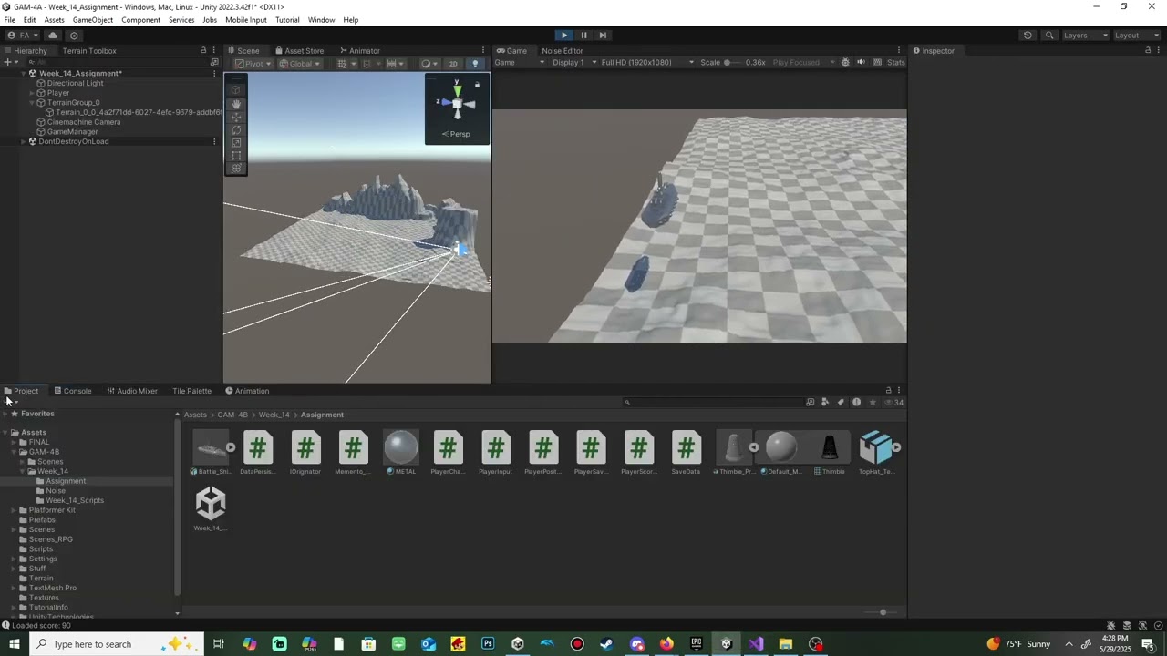Image resolution: width=1167 pixels, height=656 pixels.
Task: Open the DataPersistence script asset
Action: coord(258,453)
